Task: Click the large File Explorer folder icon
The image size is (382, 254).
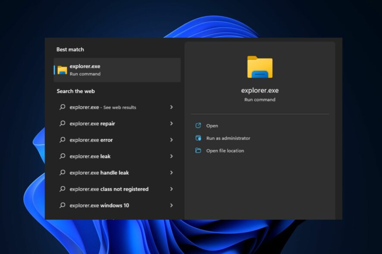Action: coord(260,67)
